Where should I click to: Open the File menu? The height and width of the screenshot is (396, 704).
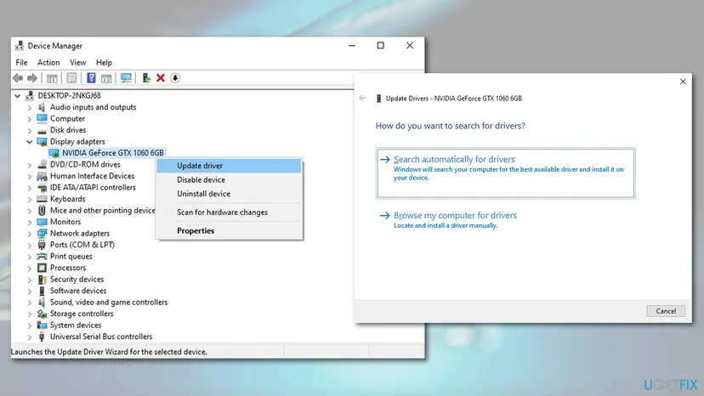pos(21,62)
